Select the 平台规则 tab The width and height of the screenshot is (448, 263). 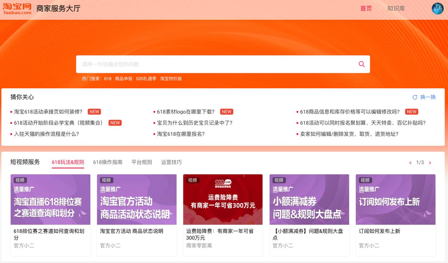[142, 162]
